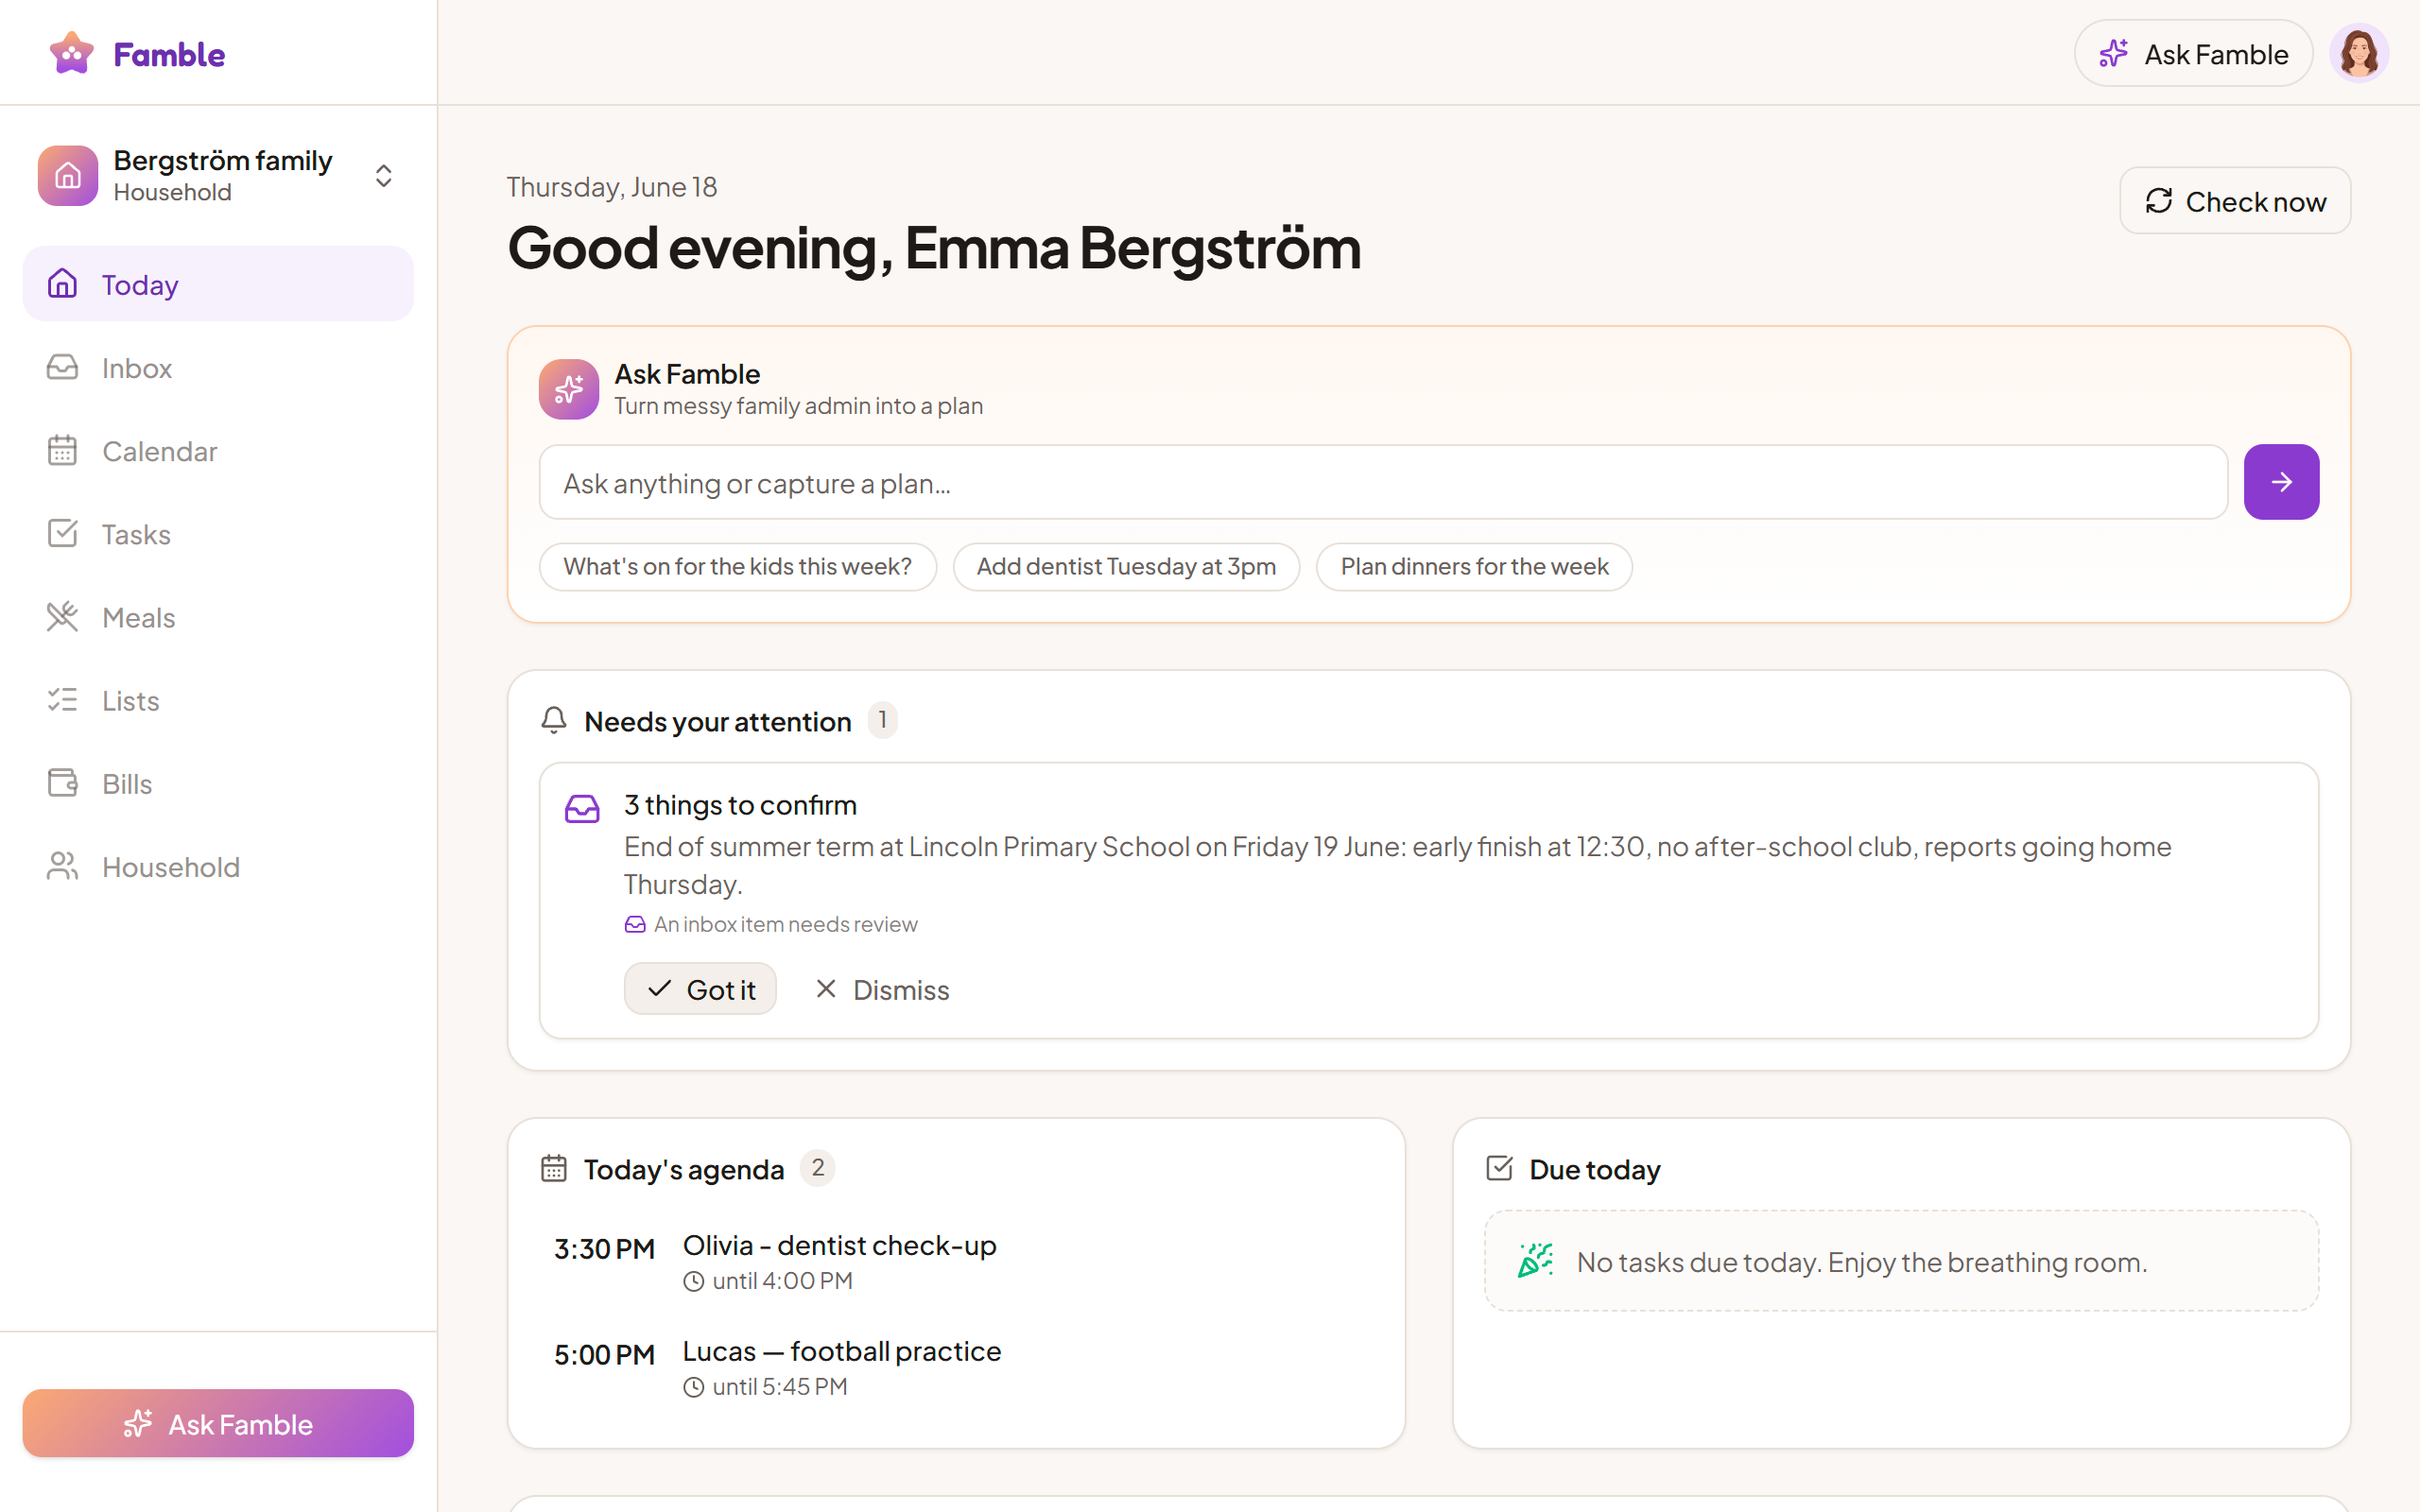The height and width of the screenshot is (1512, 2420).
Task: Open Tasks from the sidebar
Action: (x=218, y=533)
